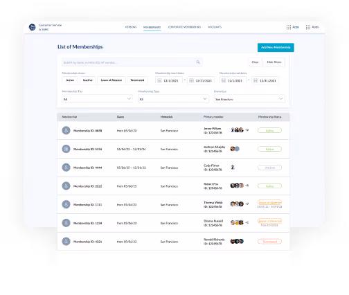Click Leave of Absence badge, Dianne Russell row
This screenshot has width=349, height=295.
(269, 221)
